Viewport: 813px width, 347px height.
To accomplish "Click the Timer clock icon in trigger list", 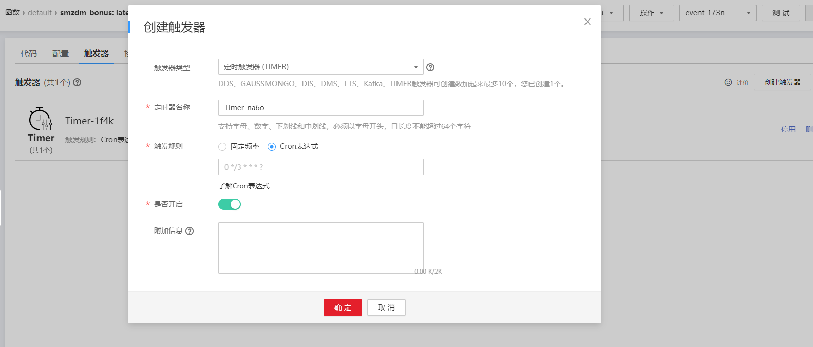I will (41, 119).
